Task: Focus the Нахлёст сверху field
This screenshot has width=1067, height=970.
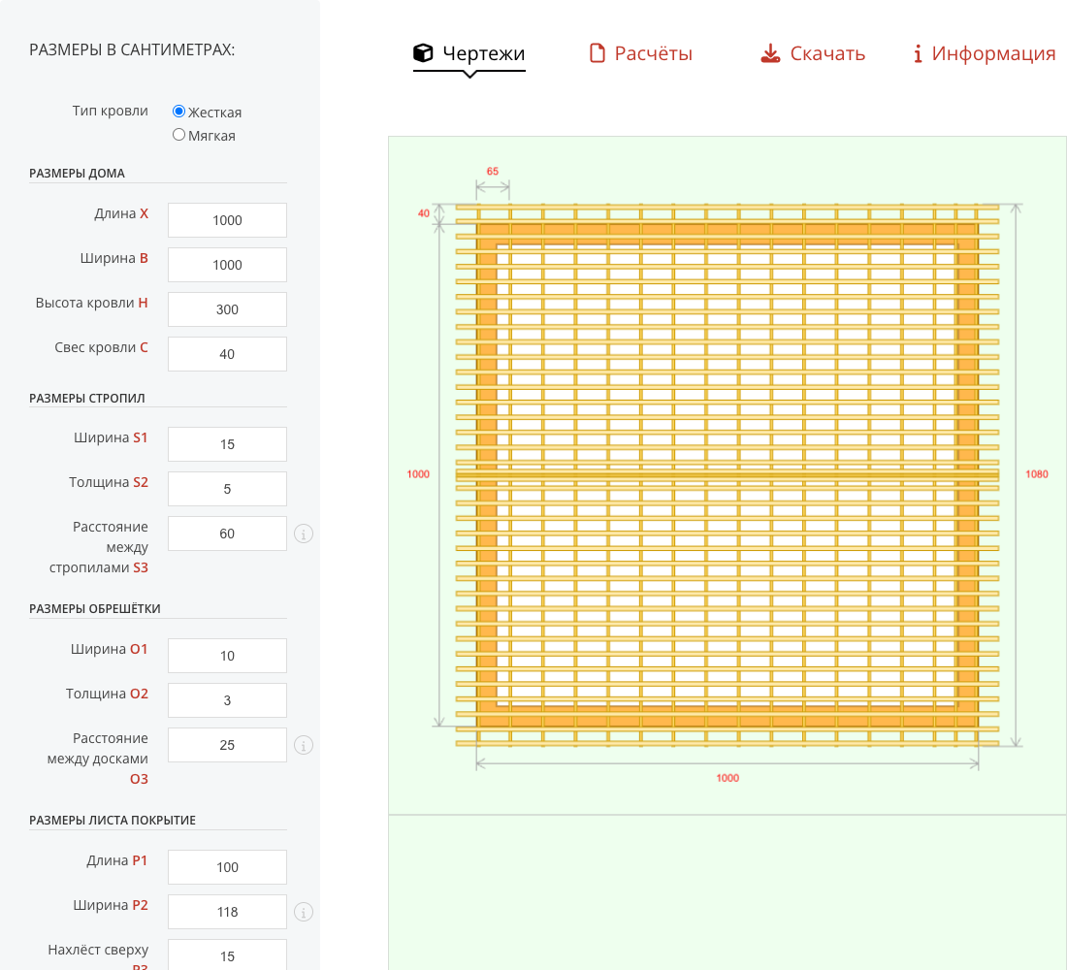Action: 227,955
